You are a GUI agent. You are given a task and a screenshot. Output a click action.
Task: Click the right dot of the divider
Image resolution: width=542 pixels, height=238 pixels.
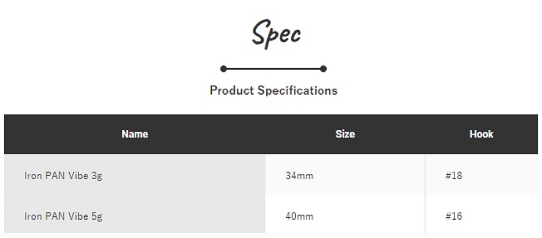coord(323,69)
